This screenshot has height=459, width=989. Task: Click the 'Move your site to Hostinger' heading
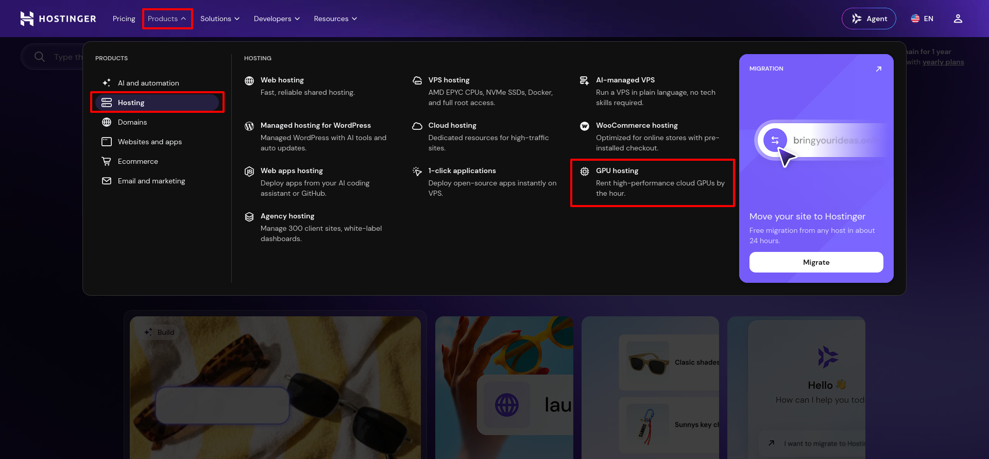[x=807, y=216]
